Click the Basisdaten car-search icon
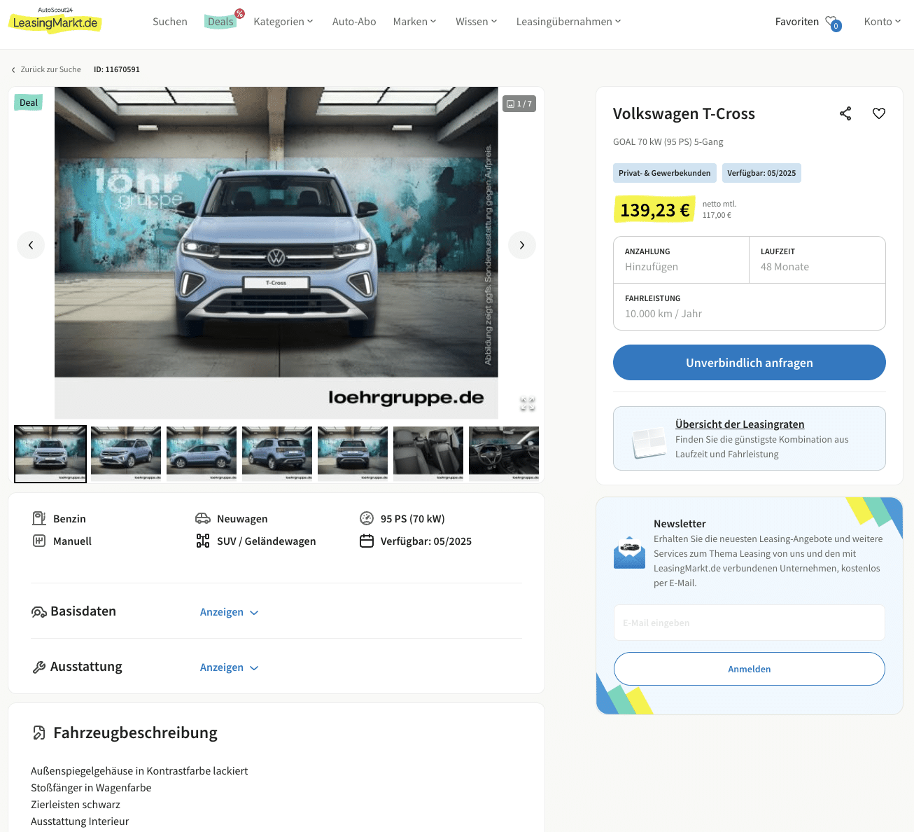914x832 pixels. tap(39, 612)
